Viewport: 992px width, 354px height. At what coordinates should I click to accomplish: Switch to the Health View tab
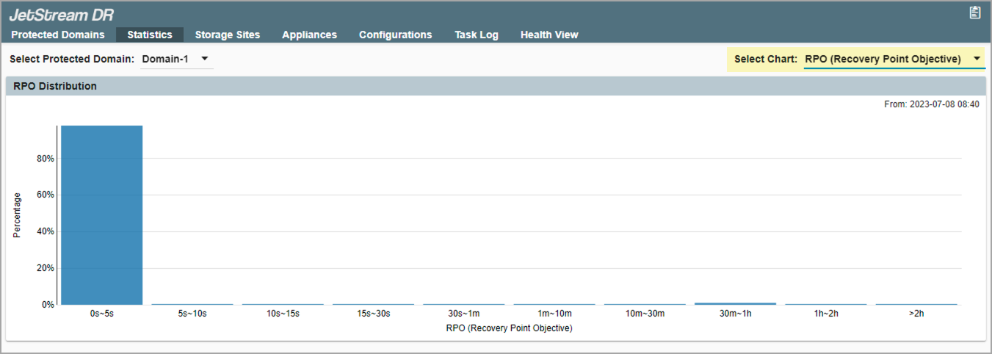[x=549, y=35]
